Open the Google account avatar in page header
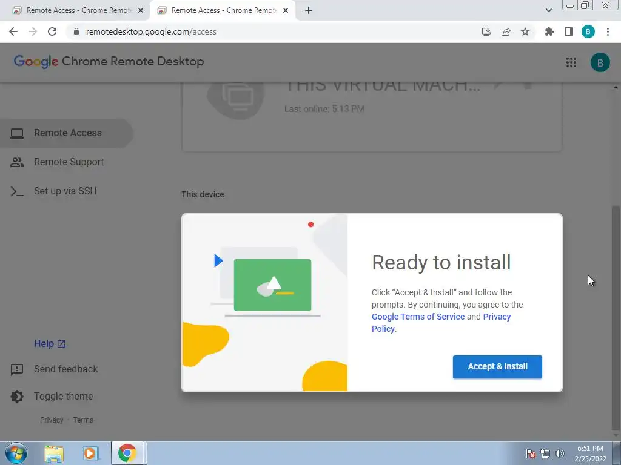 [x=600, y=62]
